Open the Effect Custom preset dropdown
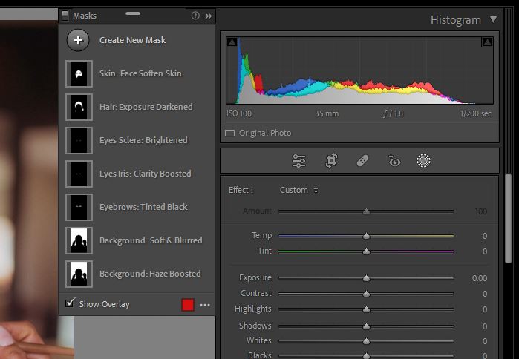The height and width of the screenshot is (359, 519). coord(298,190)
